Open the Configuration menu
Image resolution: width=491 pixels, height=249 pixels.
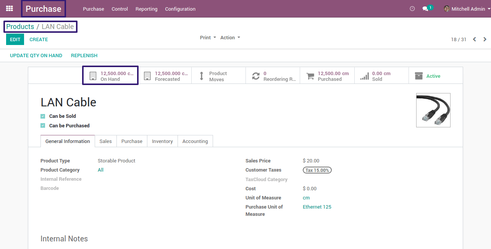pyautogui.click(x=180, y=9)
